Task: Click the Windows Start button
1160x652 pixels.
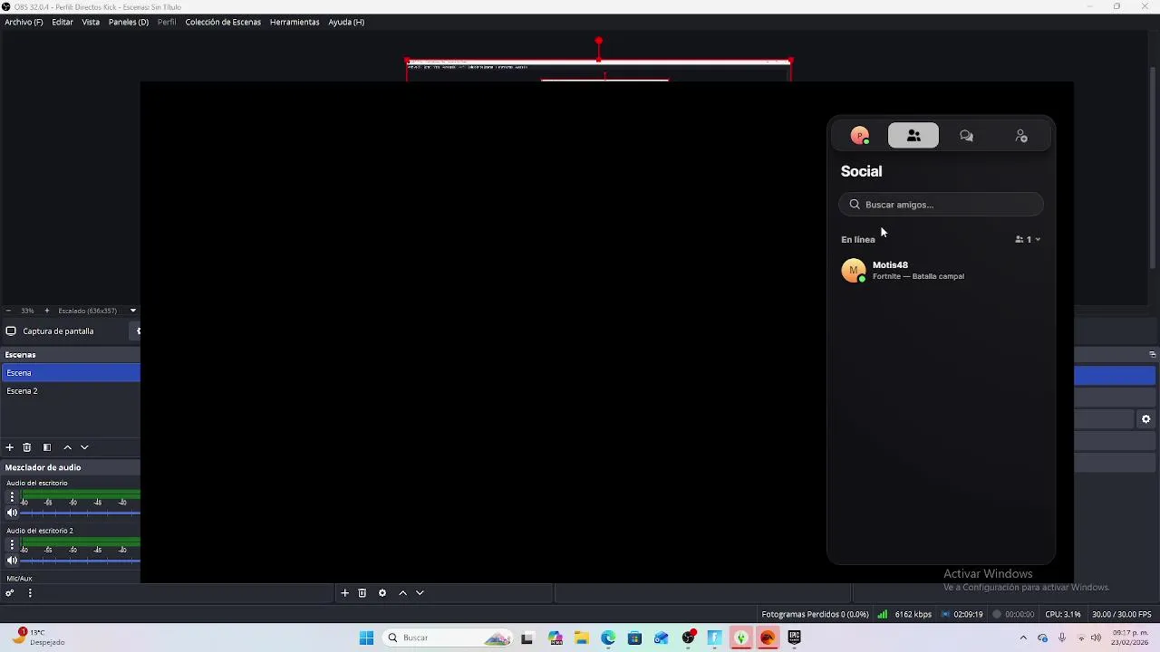Action: tap(367, 638)
